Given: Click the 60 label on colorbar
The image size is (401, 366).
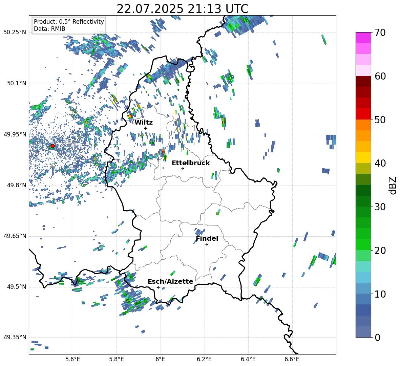Looking at the screenshot, I should pos(380,76).
